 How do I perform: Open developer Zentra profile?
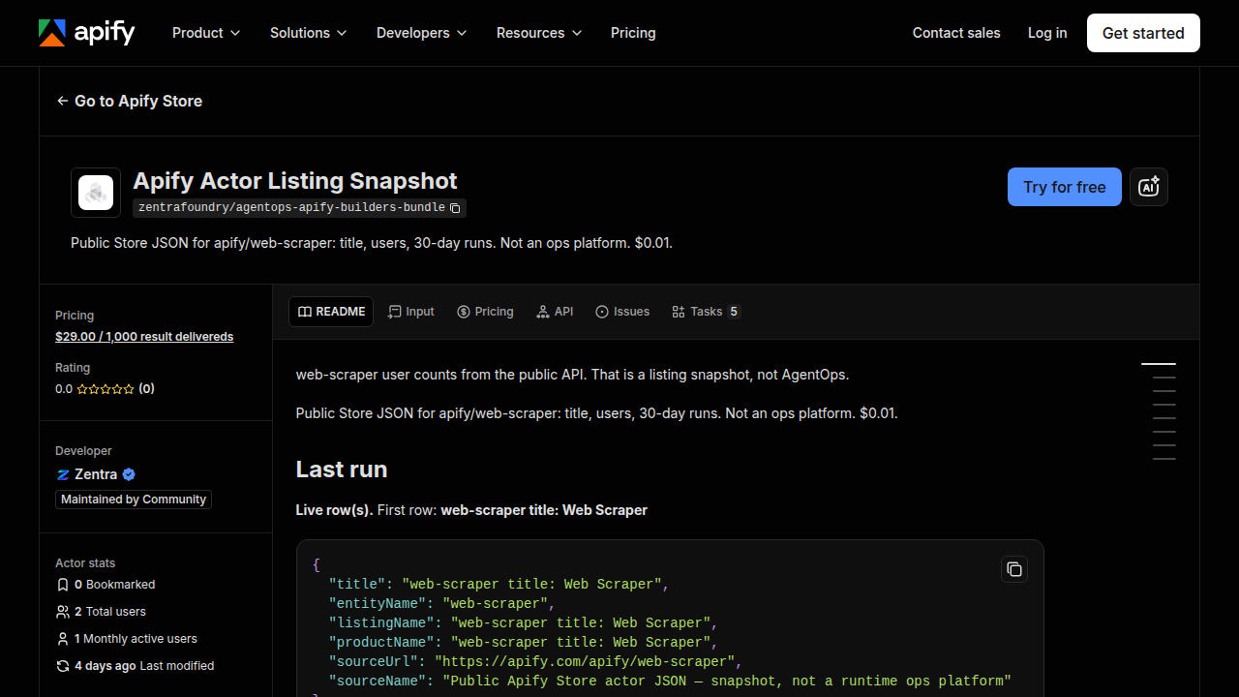coord(96,474)
